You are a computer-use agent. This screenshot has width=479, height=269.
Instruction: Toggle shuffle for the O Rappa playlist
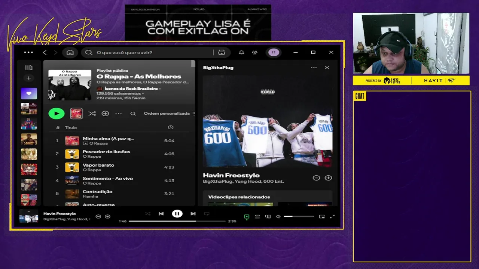click(x=92, y=114)
